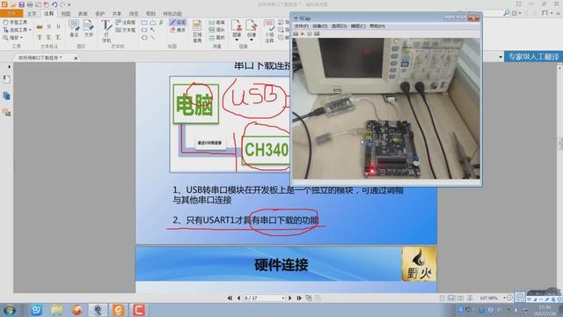Close the document tab with the x
This screenshot has width=563, height=317.
pos(76,58)
